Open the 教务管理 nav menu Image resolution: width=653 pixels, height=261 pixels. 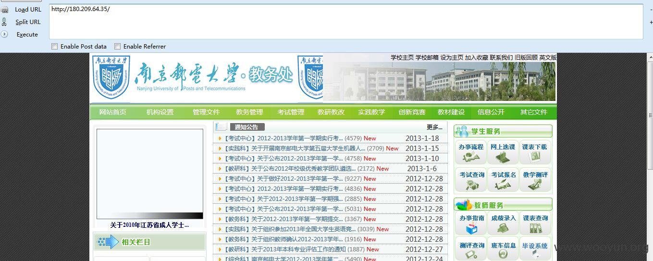[x=249, y=112]
